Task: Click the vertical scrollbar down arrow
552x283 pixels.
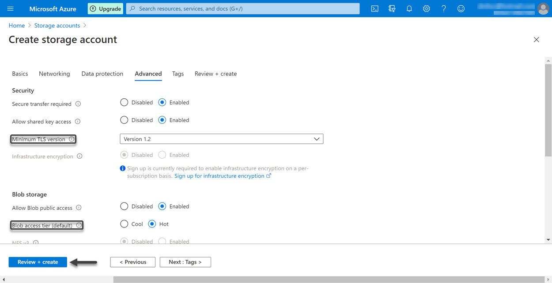Action: (548, 240)
